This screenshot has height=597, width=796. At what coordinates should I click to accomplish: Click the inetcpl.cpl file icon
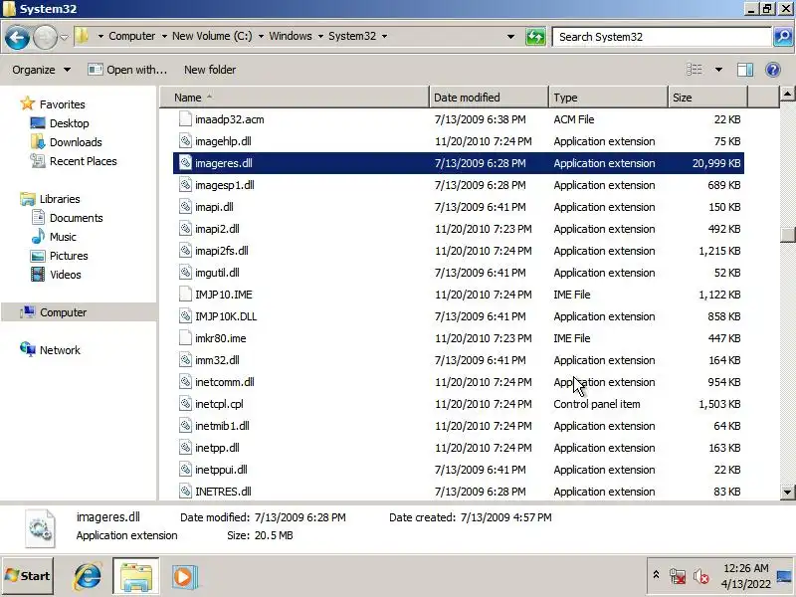(185, 404)
